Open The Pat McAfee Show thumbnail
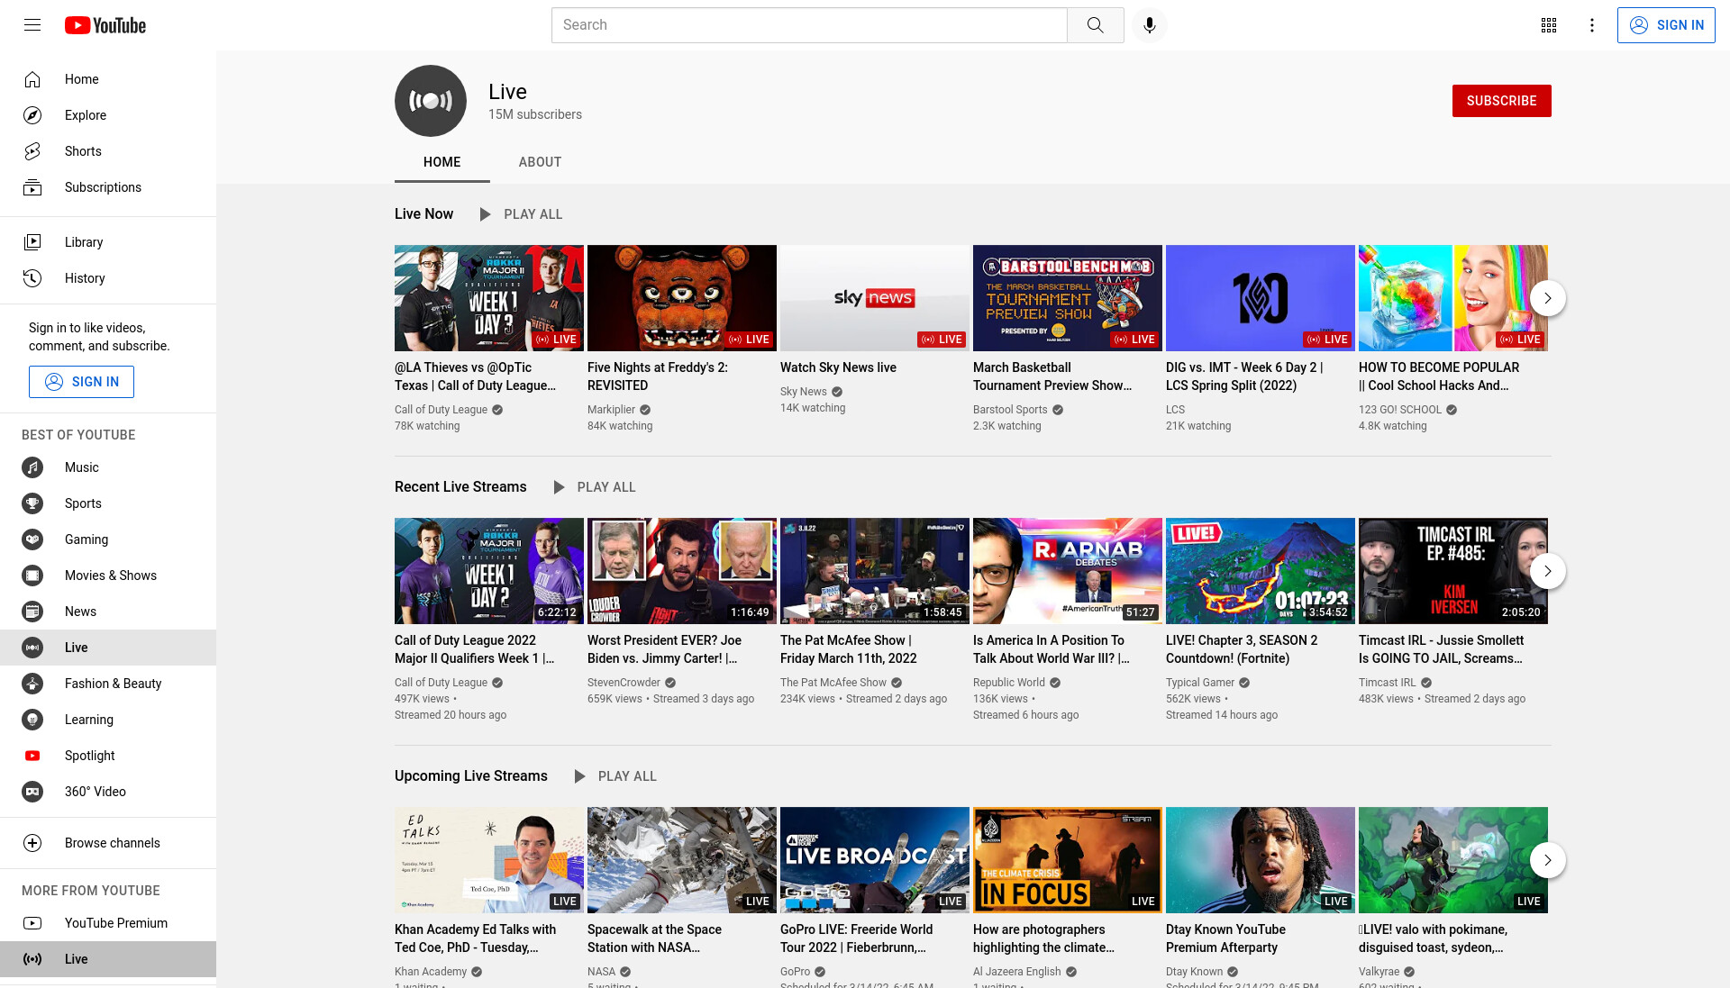Screen dimensions: 1730x988 [x=875, y=571]
